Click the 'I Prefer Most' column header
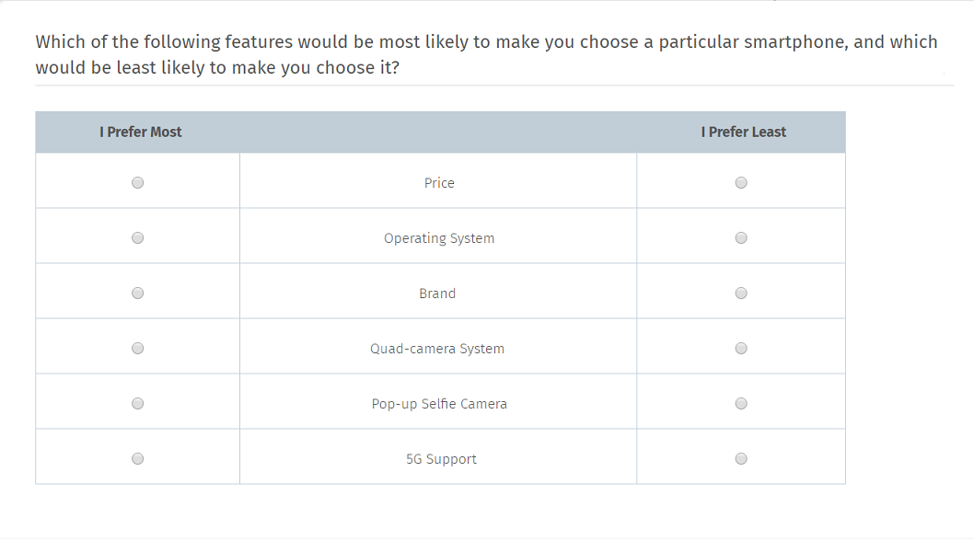 [141, 132]
